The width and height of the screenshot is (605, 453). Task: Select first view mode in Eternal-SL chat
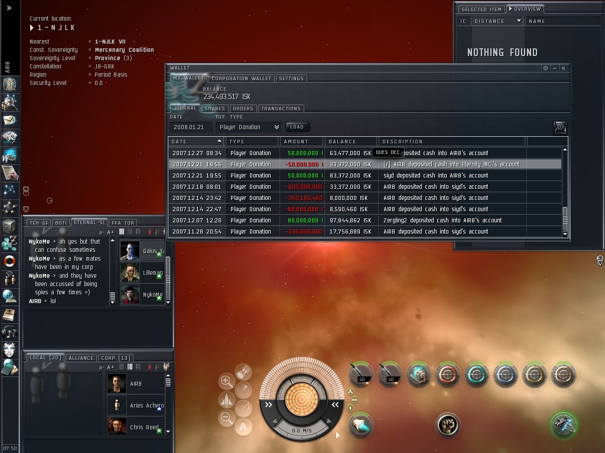[x=122, y=231]
